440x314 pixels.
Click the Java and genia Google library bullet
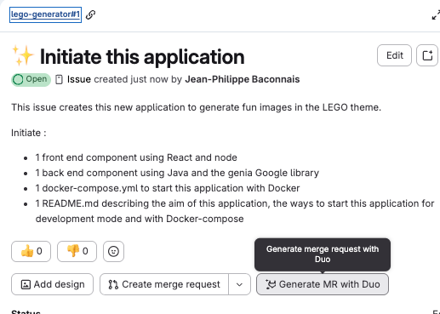coord(177,173)
